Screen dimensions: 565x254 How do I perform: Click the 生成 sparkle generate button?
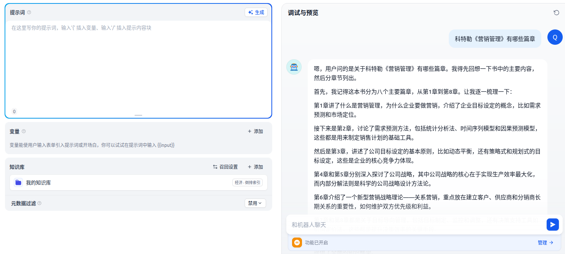click(256, 12)
